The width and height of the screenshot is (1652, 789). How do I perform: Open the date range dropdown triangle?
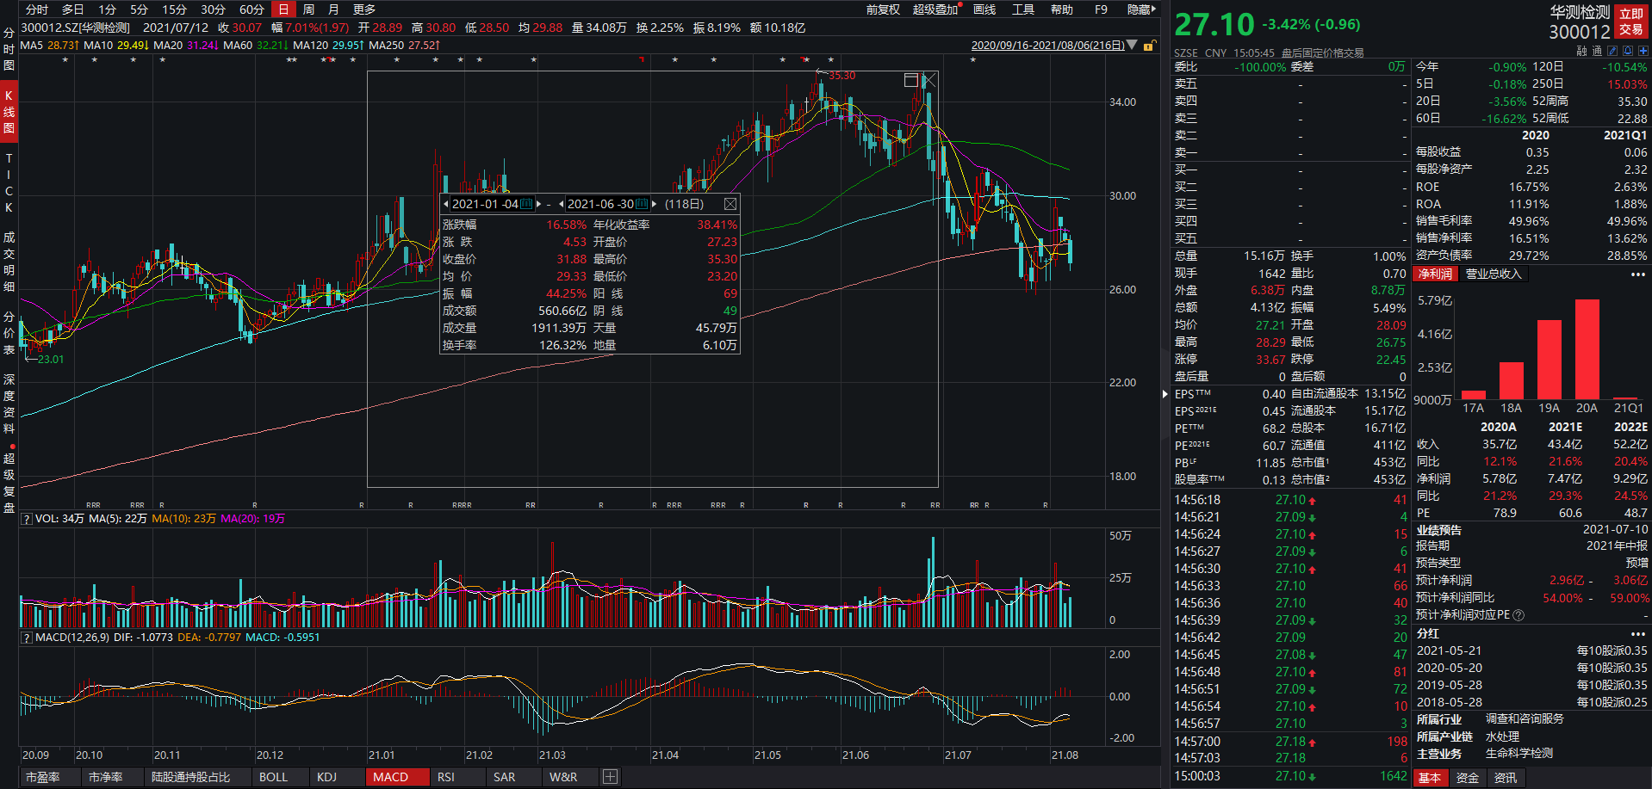pyautogui.click(x=1132, y=45)
